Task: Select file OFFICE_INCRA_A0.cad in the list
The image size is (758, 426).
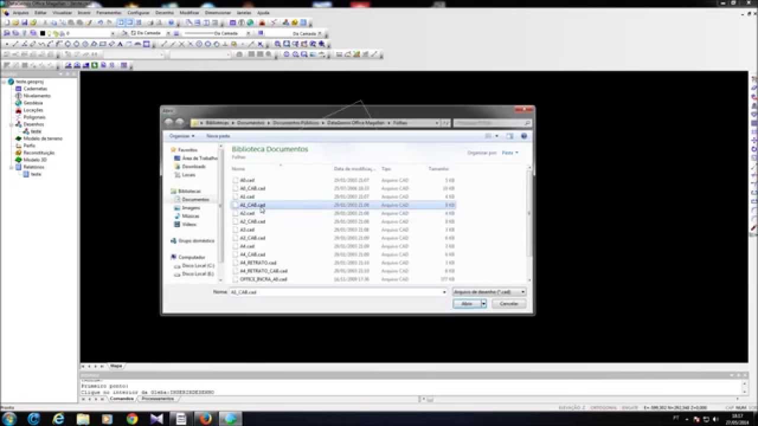Action: [x=263, y=279]
